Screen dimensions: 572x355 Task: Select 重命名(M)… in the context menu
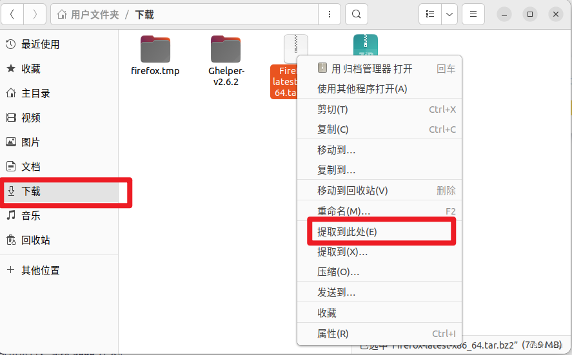point(344,211)
